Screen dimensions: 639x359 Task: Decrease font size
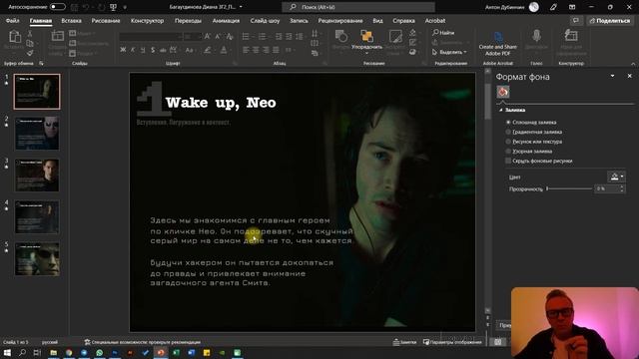[218, 37]
